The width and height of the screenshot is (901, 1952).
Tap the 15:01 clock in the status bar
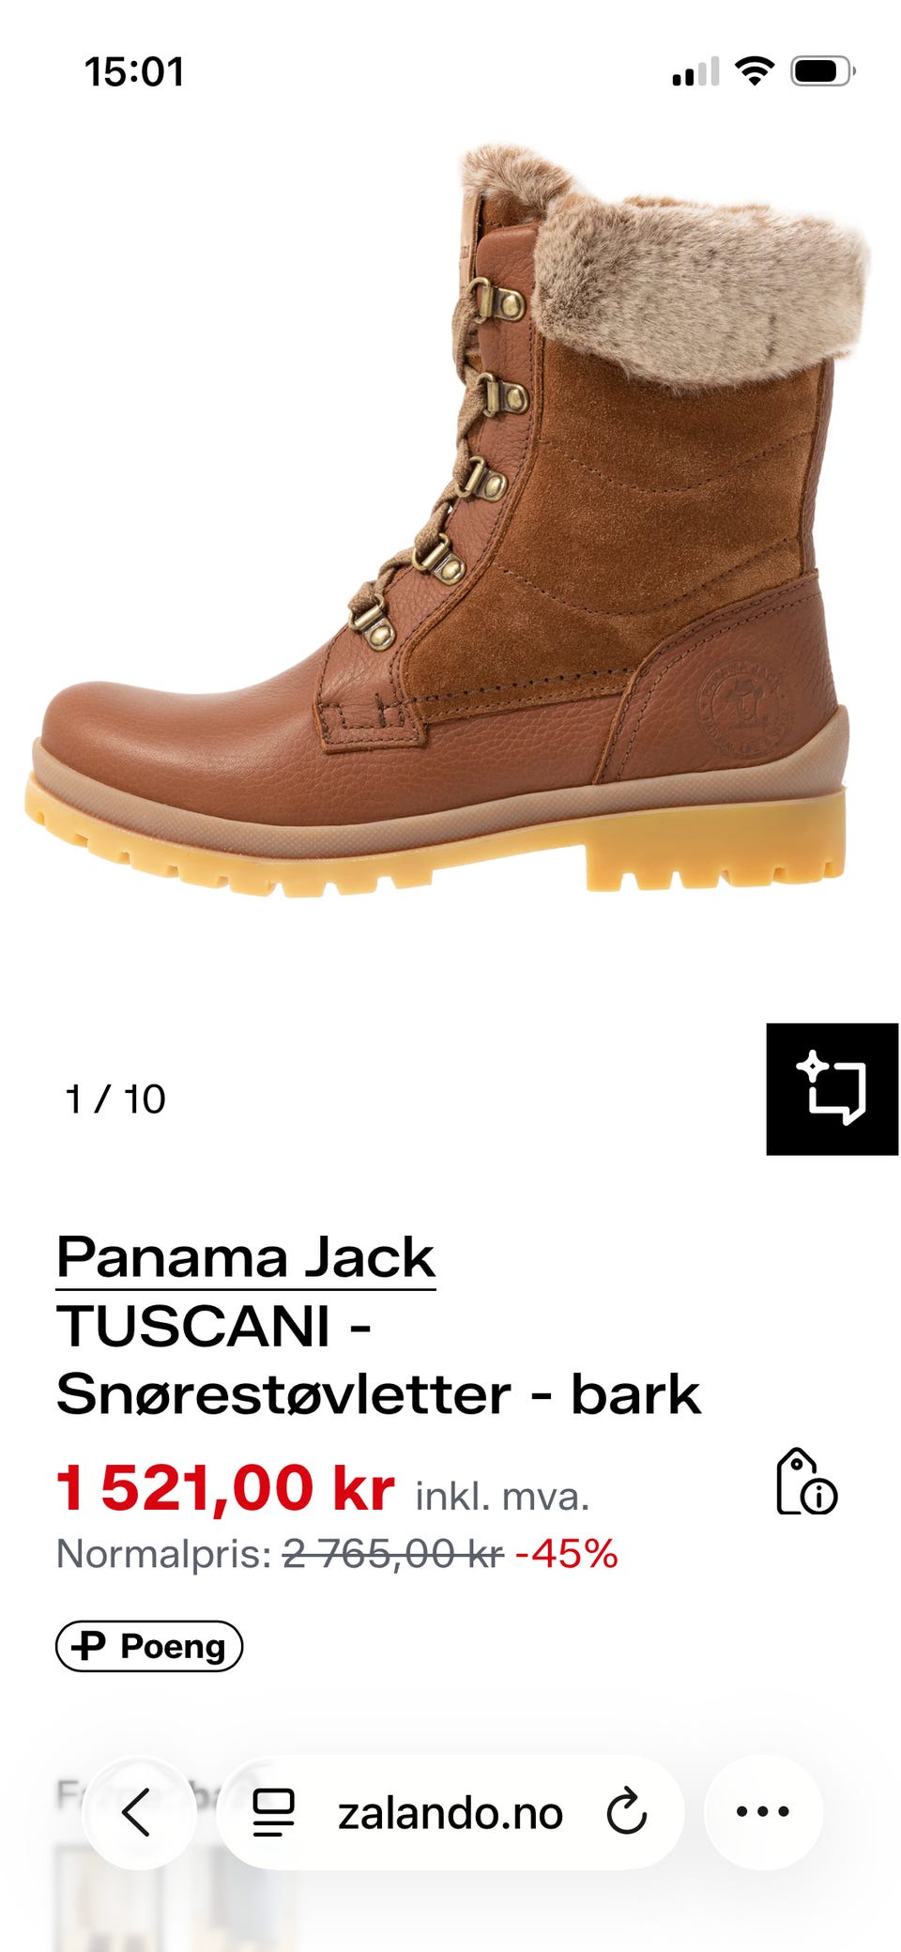click(134, 71)
